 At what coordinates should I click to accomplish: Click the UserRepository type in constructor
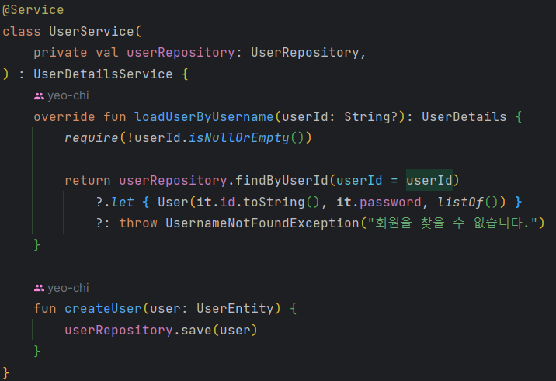(x=305, y=53)
